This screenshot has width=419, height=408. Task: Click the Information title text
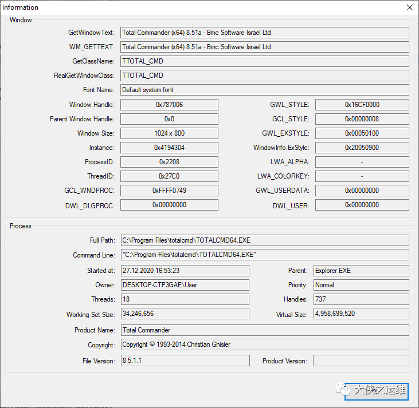pyautogui.click(x=20, y=7)
